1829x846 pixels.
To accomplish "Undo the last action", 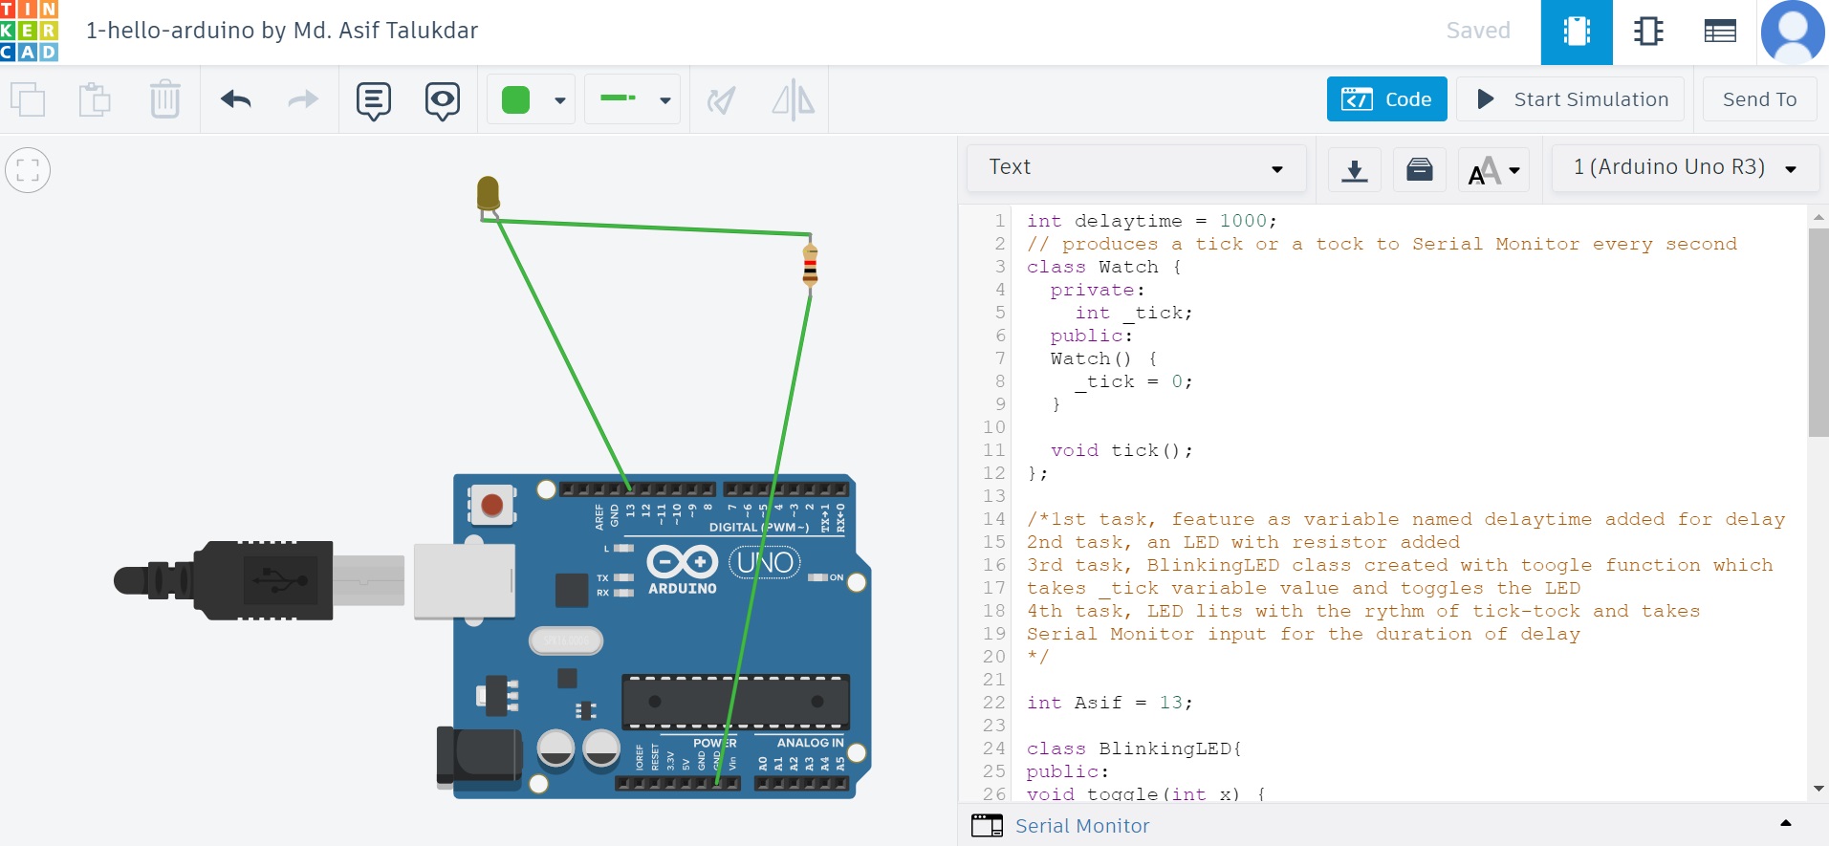I will pos(235,99).
